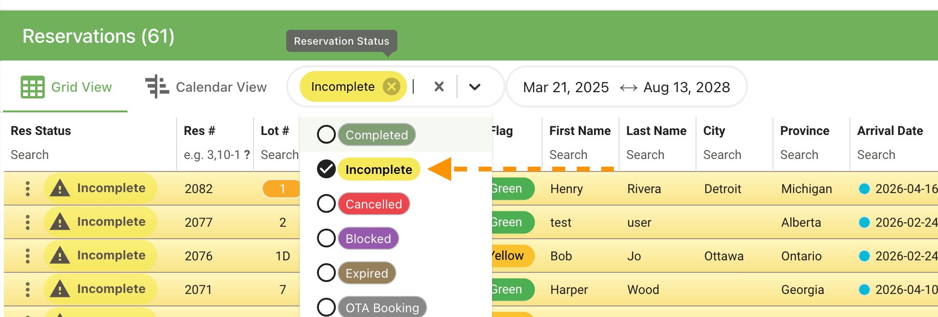Click warning icon on reservation 2071
This screenshot has width=938, height=317.
coord(60,289)
